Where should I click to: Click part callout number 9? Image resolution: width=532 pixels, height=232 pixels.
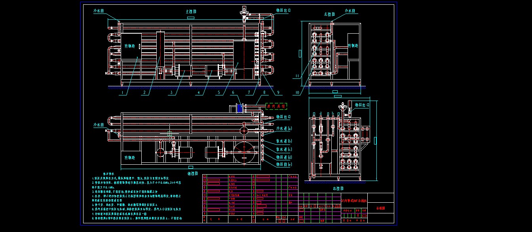(x=278, y=93)
